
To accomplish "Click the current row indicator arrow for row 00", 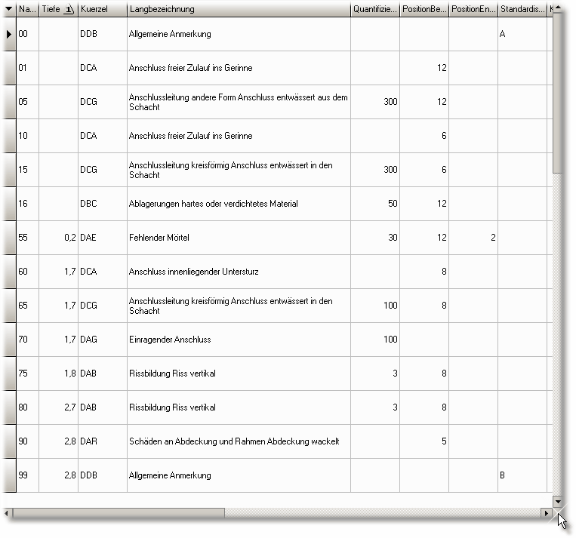I will tap(9, 34).
